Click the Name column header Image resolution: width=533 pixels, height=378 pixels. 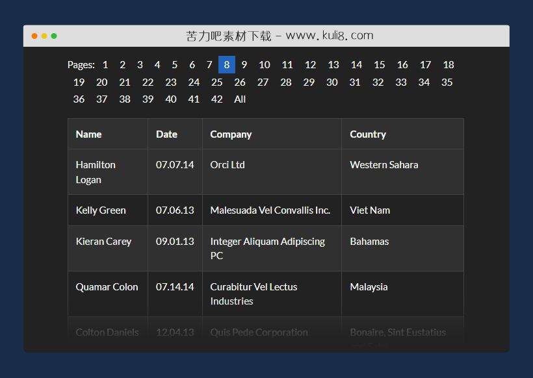coord(88,134)
